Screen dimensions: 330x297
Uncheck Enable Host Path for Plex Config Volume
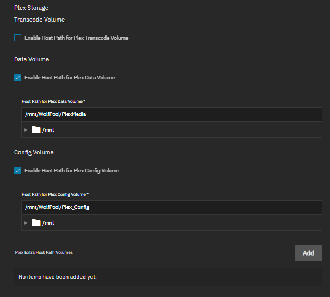coord(18,171)
